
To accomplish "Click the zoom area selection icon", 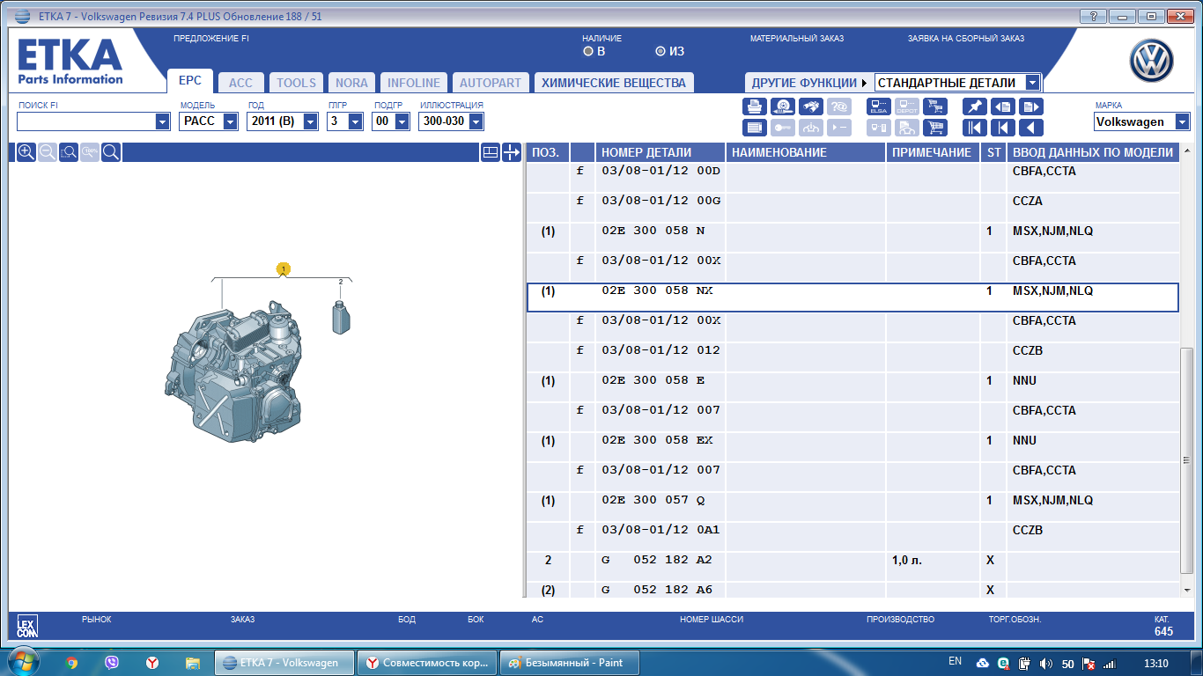I will [x=69, y=152].
